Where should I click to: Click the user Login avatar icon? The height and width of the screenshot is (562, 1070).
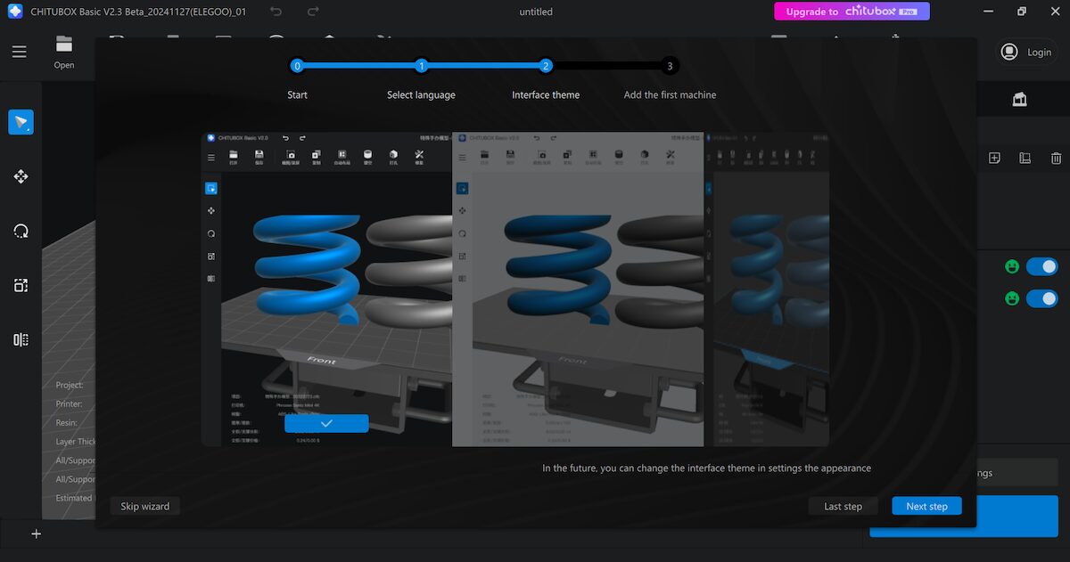click(1009, 53)
